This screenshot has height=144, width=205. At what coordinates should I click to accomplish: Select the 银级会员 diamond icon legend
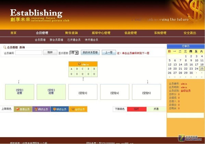coord(54,109)
